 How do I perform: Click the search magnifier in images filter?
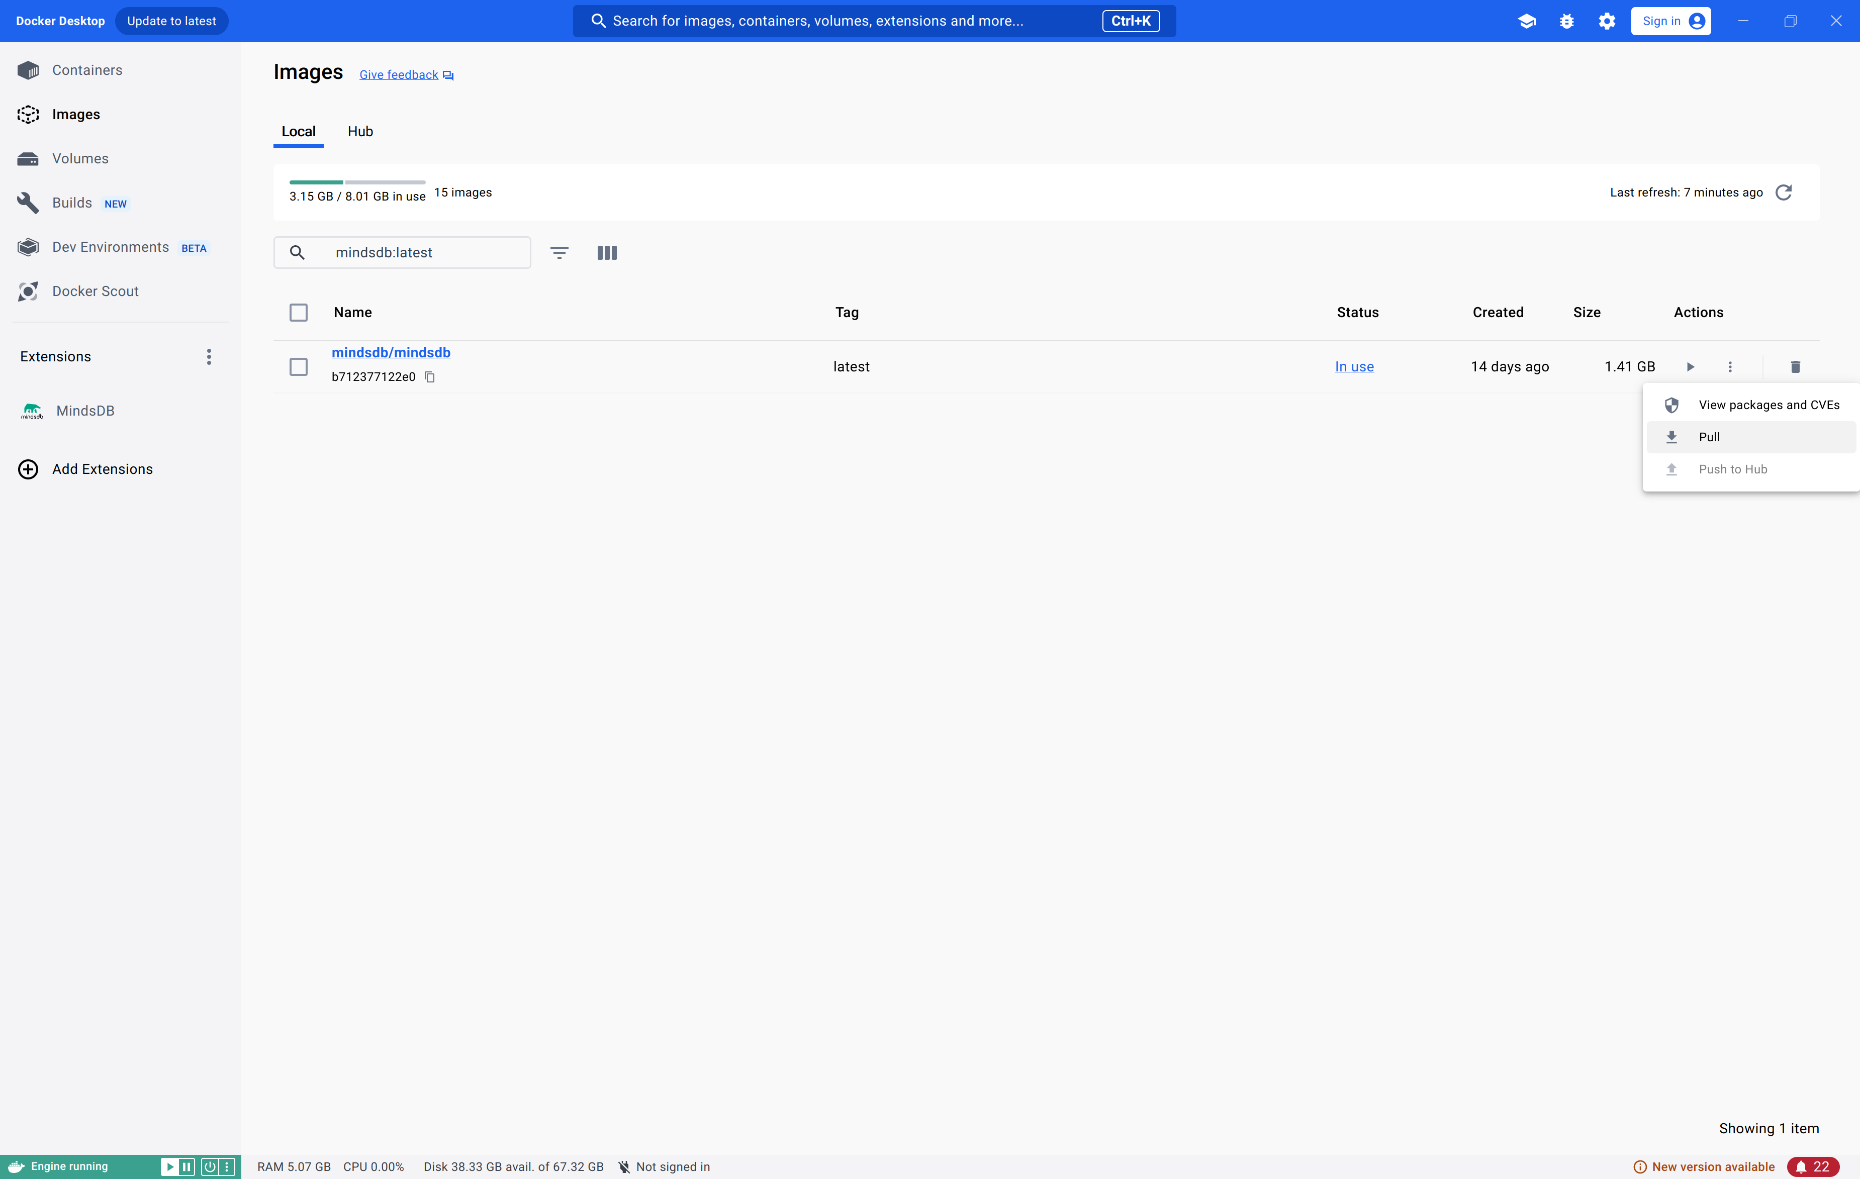(297, 252)
